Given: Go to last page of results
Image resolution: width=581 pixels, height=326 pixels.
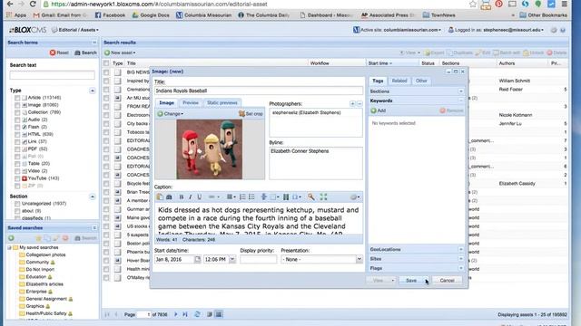Looking at the screenshot, I should [x=185, y=314].
